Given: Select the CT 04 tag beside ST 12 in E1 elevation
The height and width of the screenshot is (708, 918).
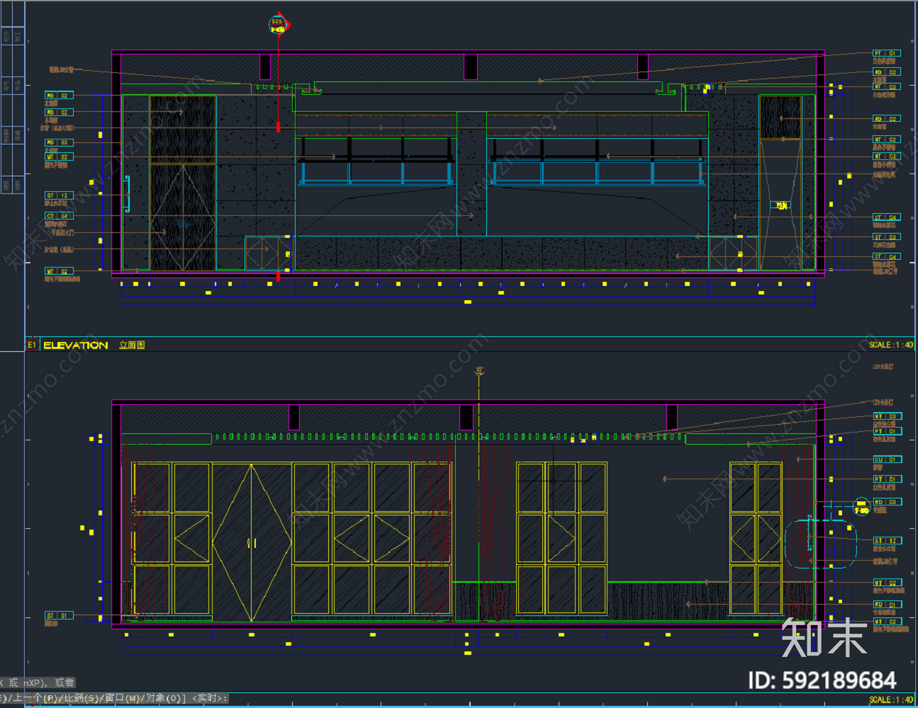Looking at the screenshot, I should click(x=58, y=216).
